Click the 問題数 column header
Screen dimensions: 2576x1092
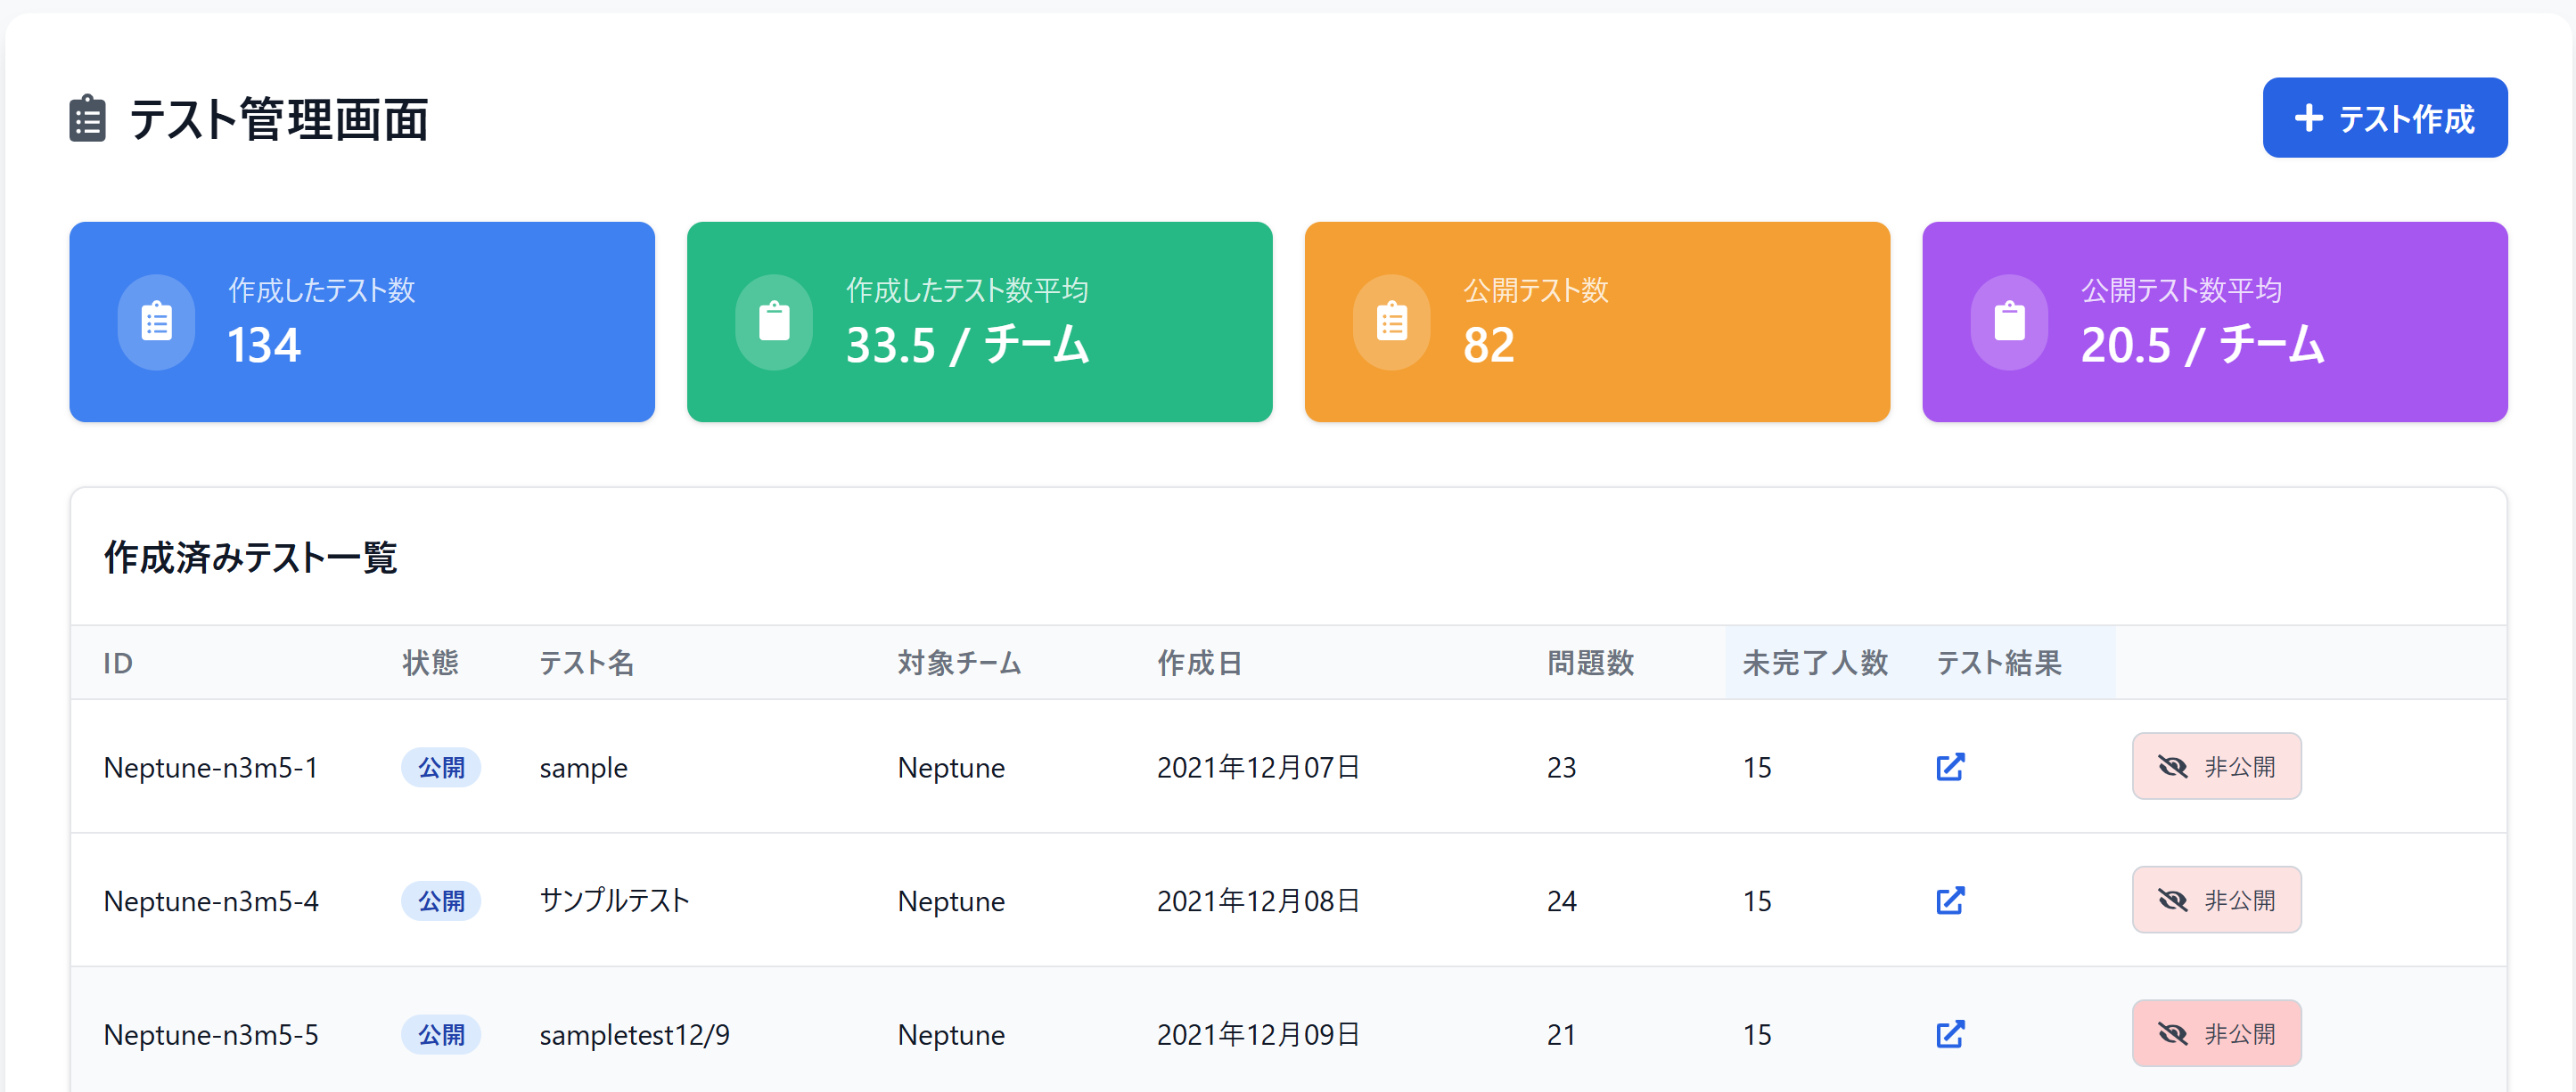pyautogui.click(x=1590, y=664)
